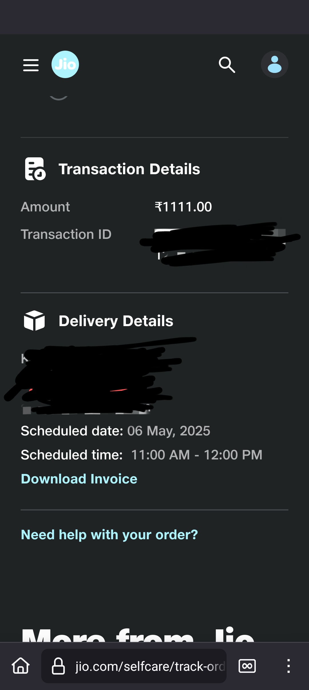Viewport: 309px width, 690px height.
Task: Click the Download Invoice link
Action: pos(79,479)
